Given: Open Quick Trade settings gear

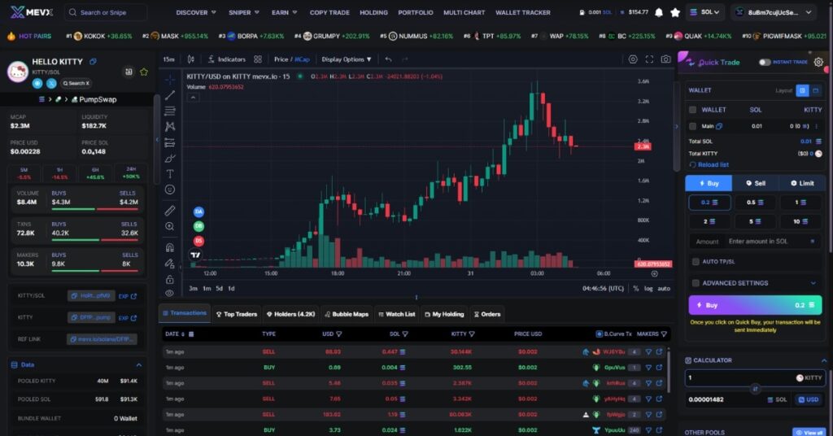Looking at the screenshot, I should (818, 62).
